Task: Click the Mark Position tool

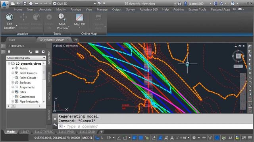Action: (62, 21)
